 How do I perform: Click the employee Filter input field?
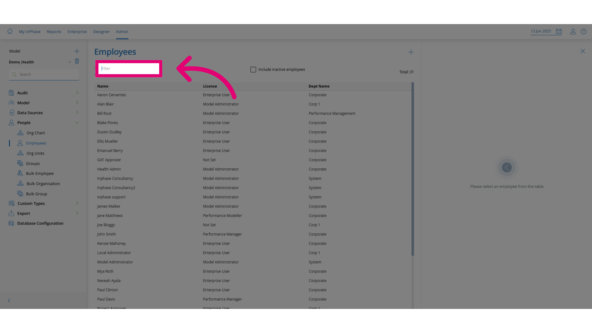pos(129,68)
